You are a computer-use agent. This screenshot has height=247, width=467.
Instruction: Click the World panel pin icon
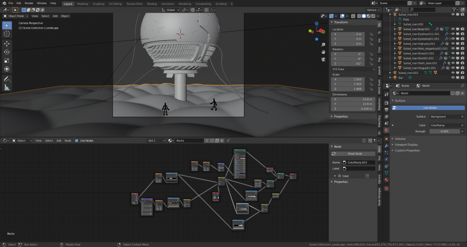(462, 86)
